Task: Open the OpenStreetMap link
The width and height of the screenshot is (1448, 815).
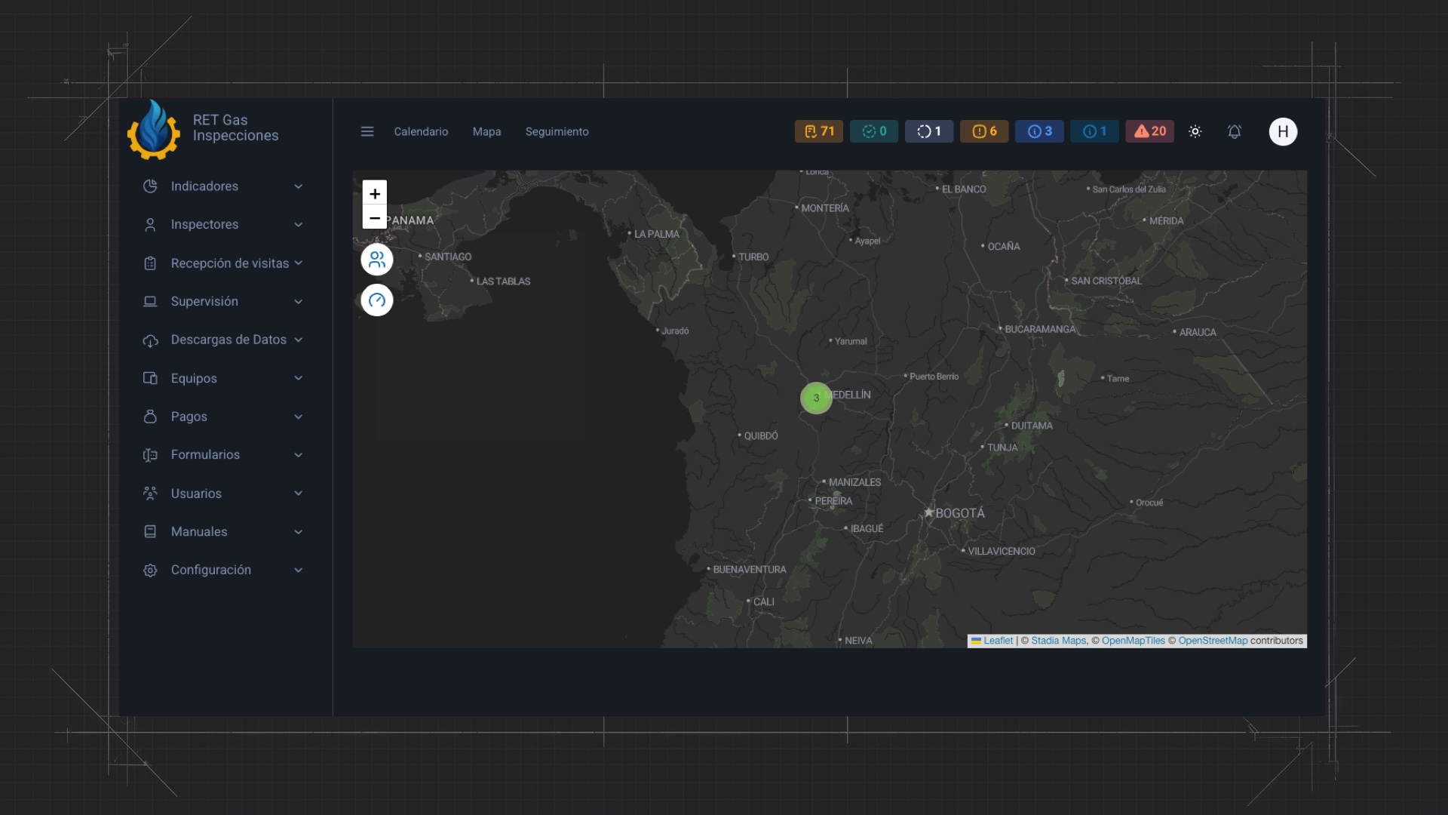Action: point(1213,641)
